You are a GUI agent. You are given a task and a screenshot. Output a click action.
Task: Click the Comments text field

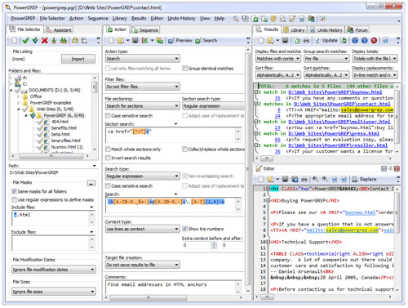[173, 287]
